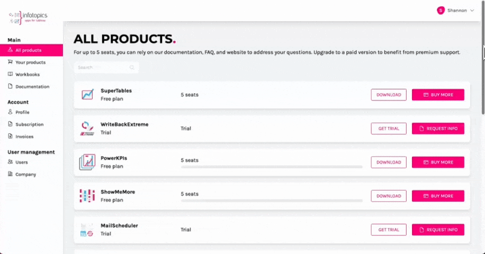The height and width of the screenshot is (254, 485).
Task: Click the Workbooks book icon
Action: (10, 74)
